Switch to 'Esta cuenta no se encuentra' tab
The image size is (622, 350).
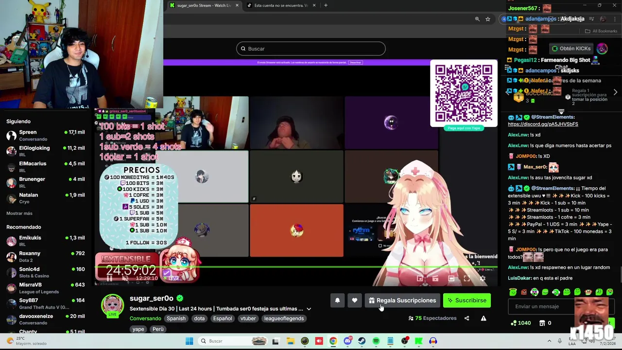(x=281, y=5)
